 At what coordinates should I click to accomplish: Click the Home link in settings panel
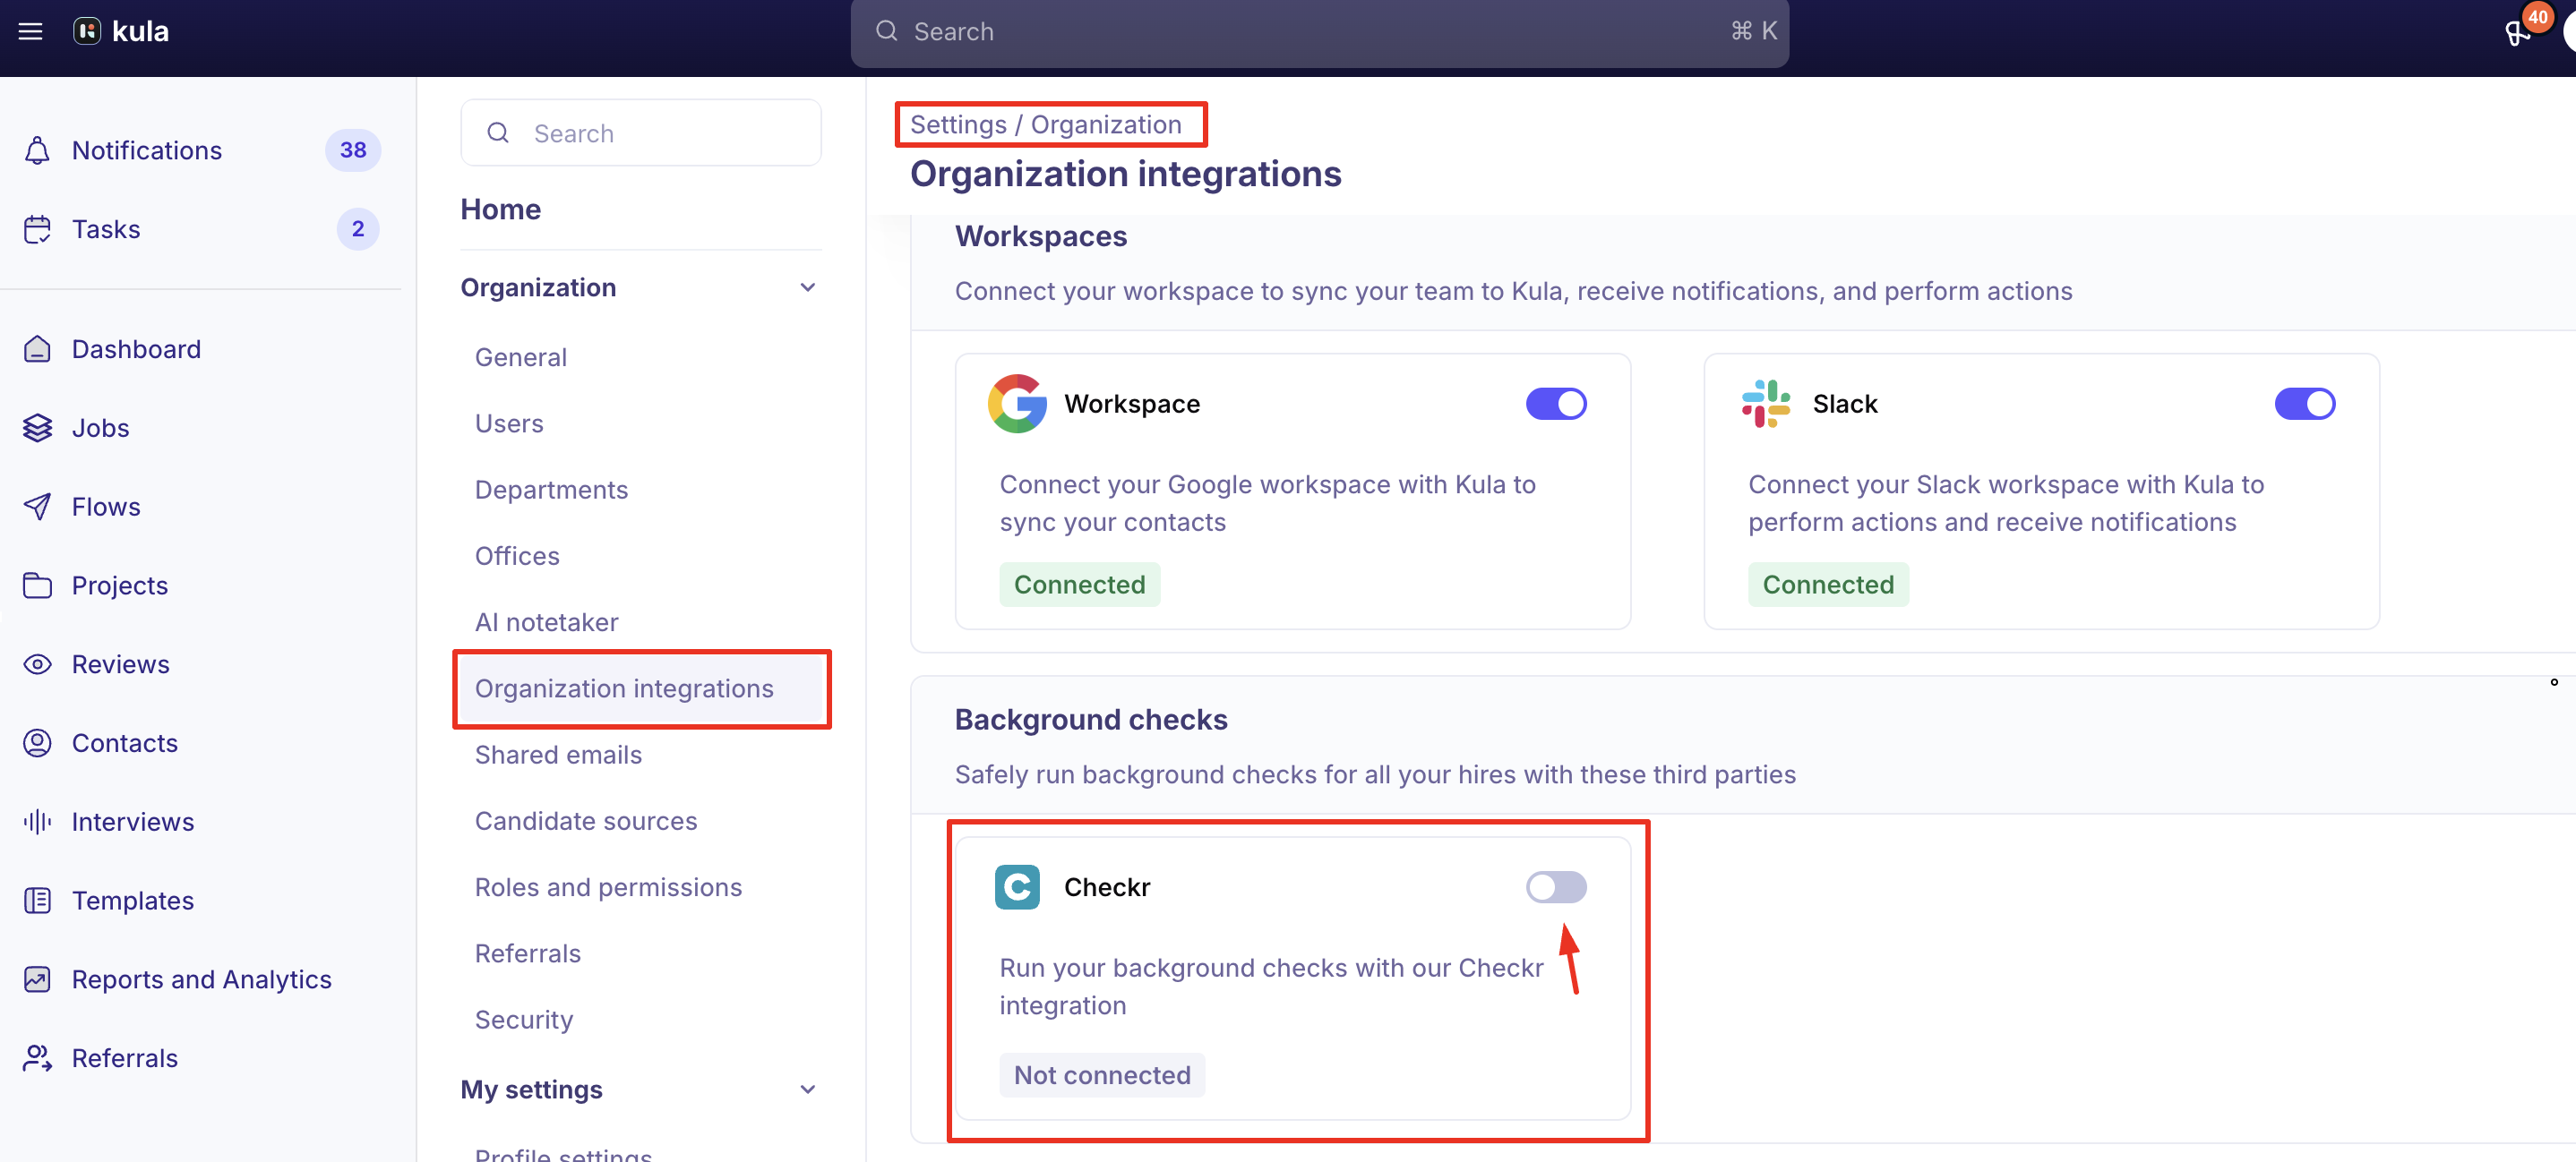tap(500, 209)
